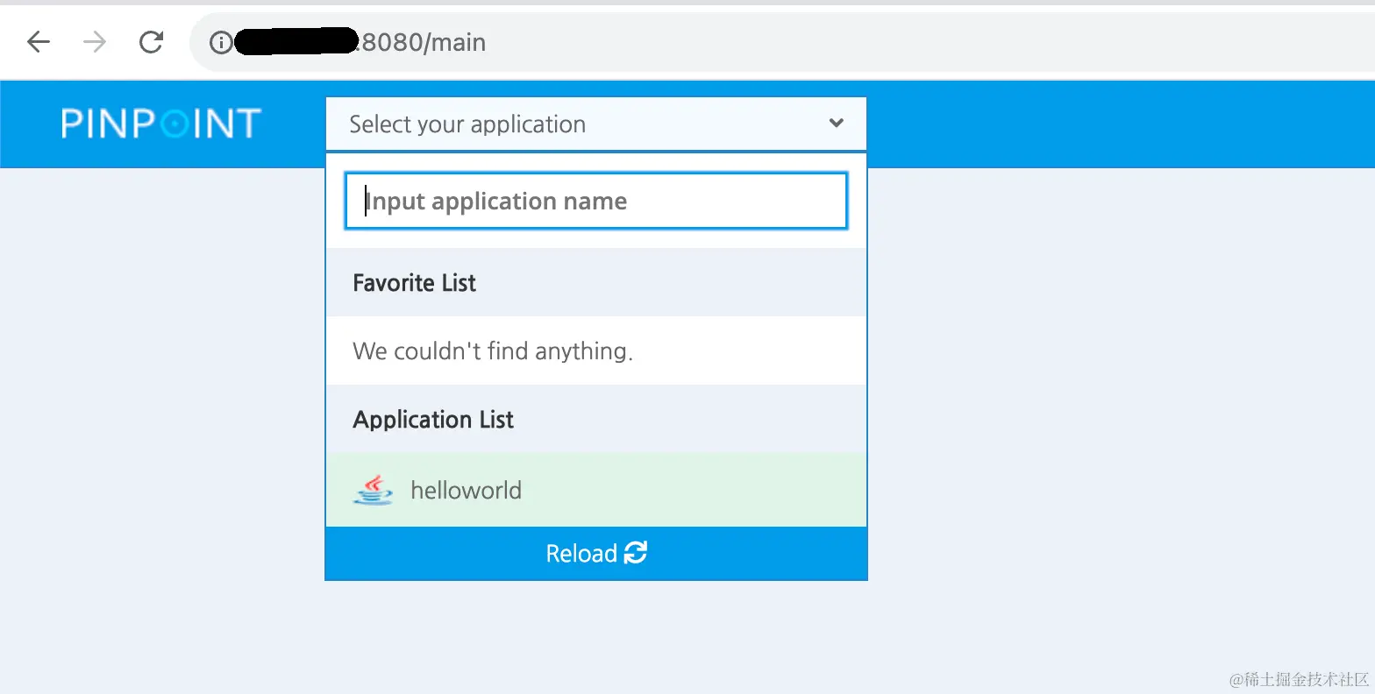Click the PINPOINT logo
This screenshot has height=694, width=1375.
click(x=161, y=124)
